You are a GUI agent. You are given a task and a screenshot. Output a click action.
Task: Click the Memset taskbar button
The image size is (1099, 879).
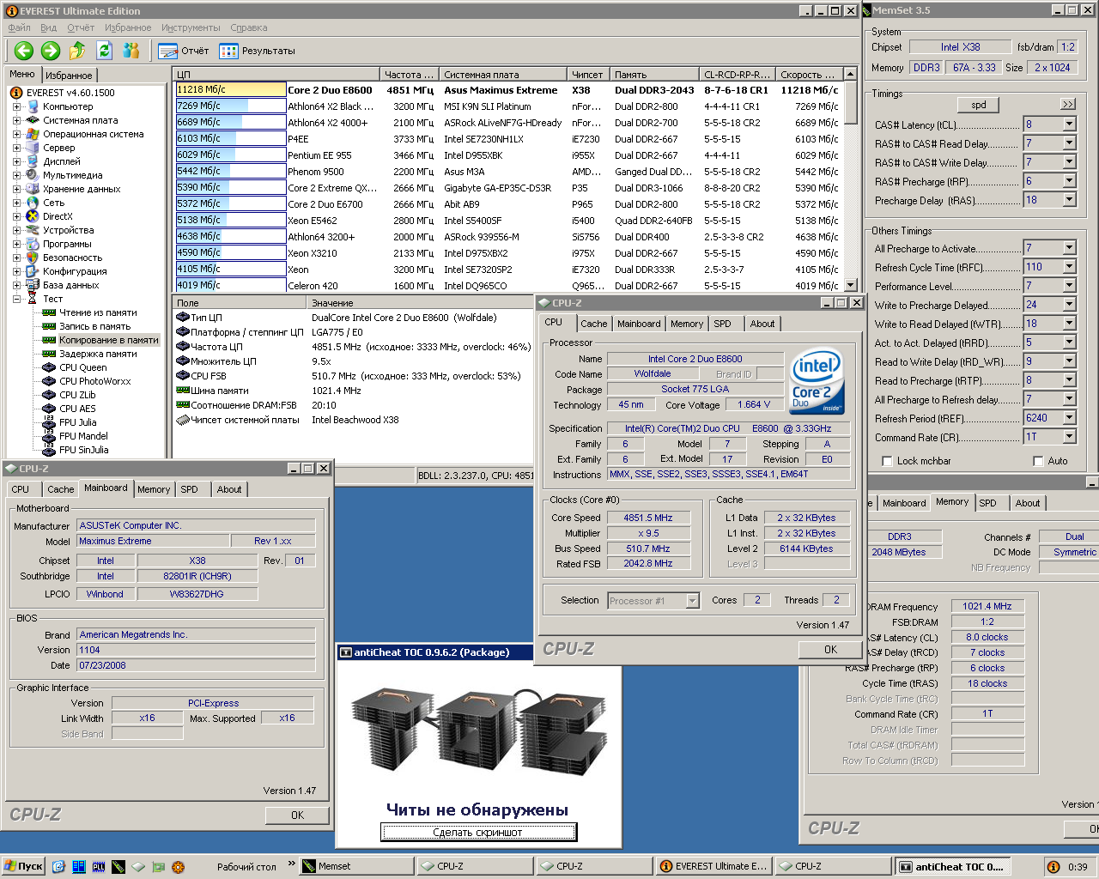355,866
